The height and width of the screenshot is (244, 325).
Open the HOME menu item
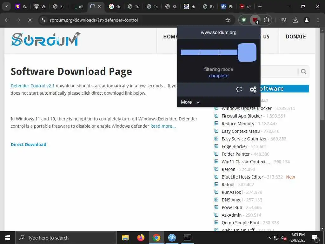(x=170, y=37)
